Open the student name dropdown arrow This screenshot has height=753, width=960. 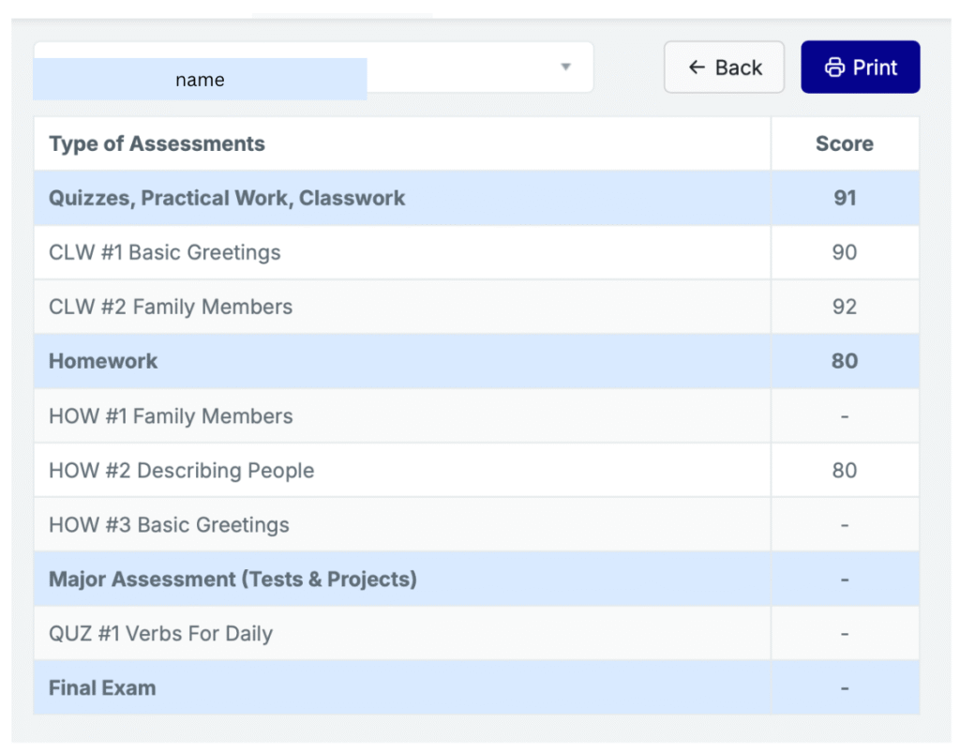pyautogui.click(x=565, y=67)
